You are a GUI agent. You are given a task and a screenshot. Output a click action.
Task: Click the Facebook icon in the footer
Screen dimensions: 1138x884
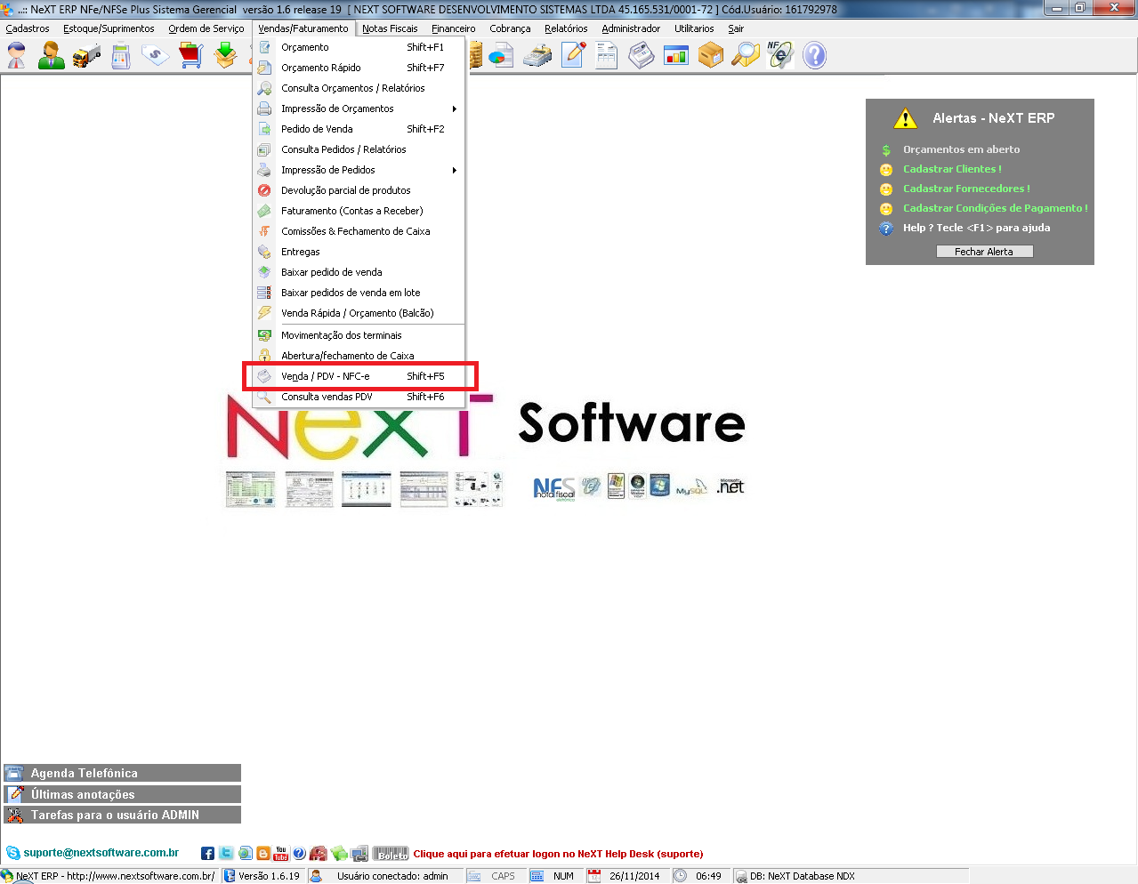coord(207,854)
